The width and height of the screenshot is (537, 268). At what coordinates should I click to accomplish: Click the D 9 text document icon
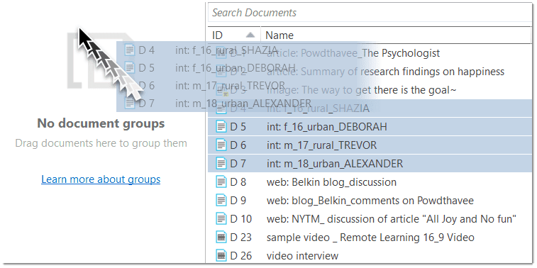point(221,201)
